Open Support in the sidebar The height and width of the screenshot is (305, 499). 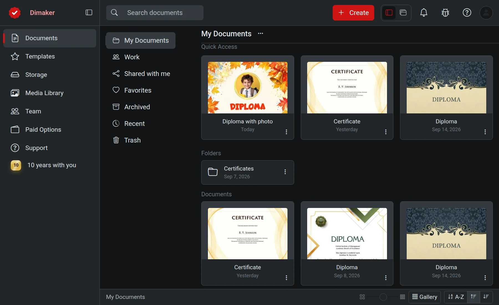[50, 148]
